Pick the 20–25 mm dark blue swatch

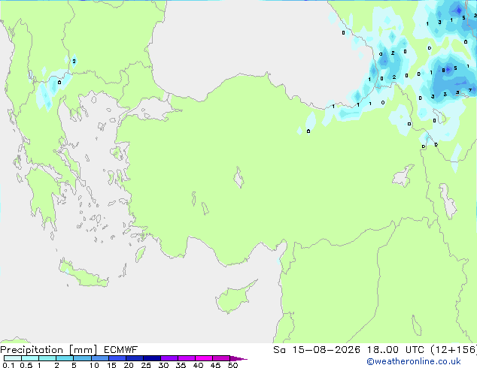tap(134, 358)
